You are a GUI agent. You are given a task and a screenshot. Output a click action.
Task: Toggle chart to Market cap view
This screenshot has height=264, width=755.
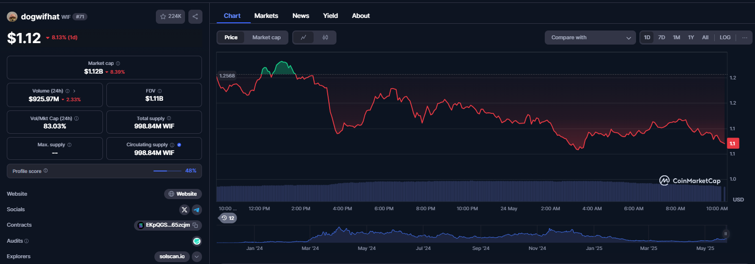(267, 37)
